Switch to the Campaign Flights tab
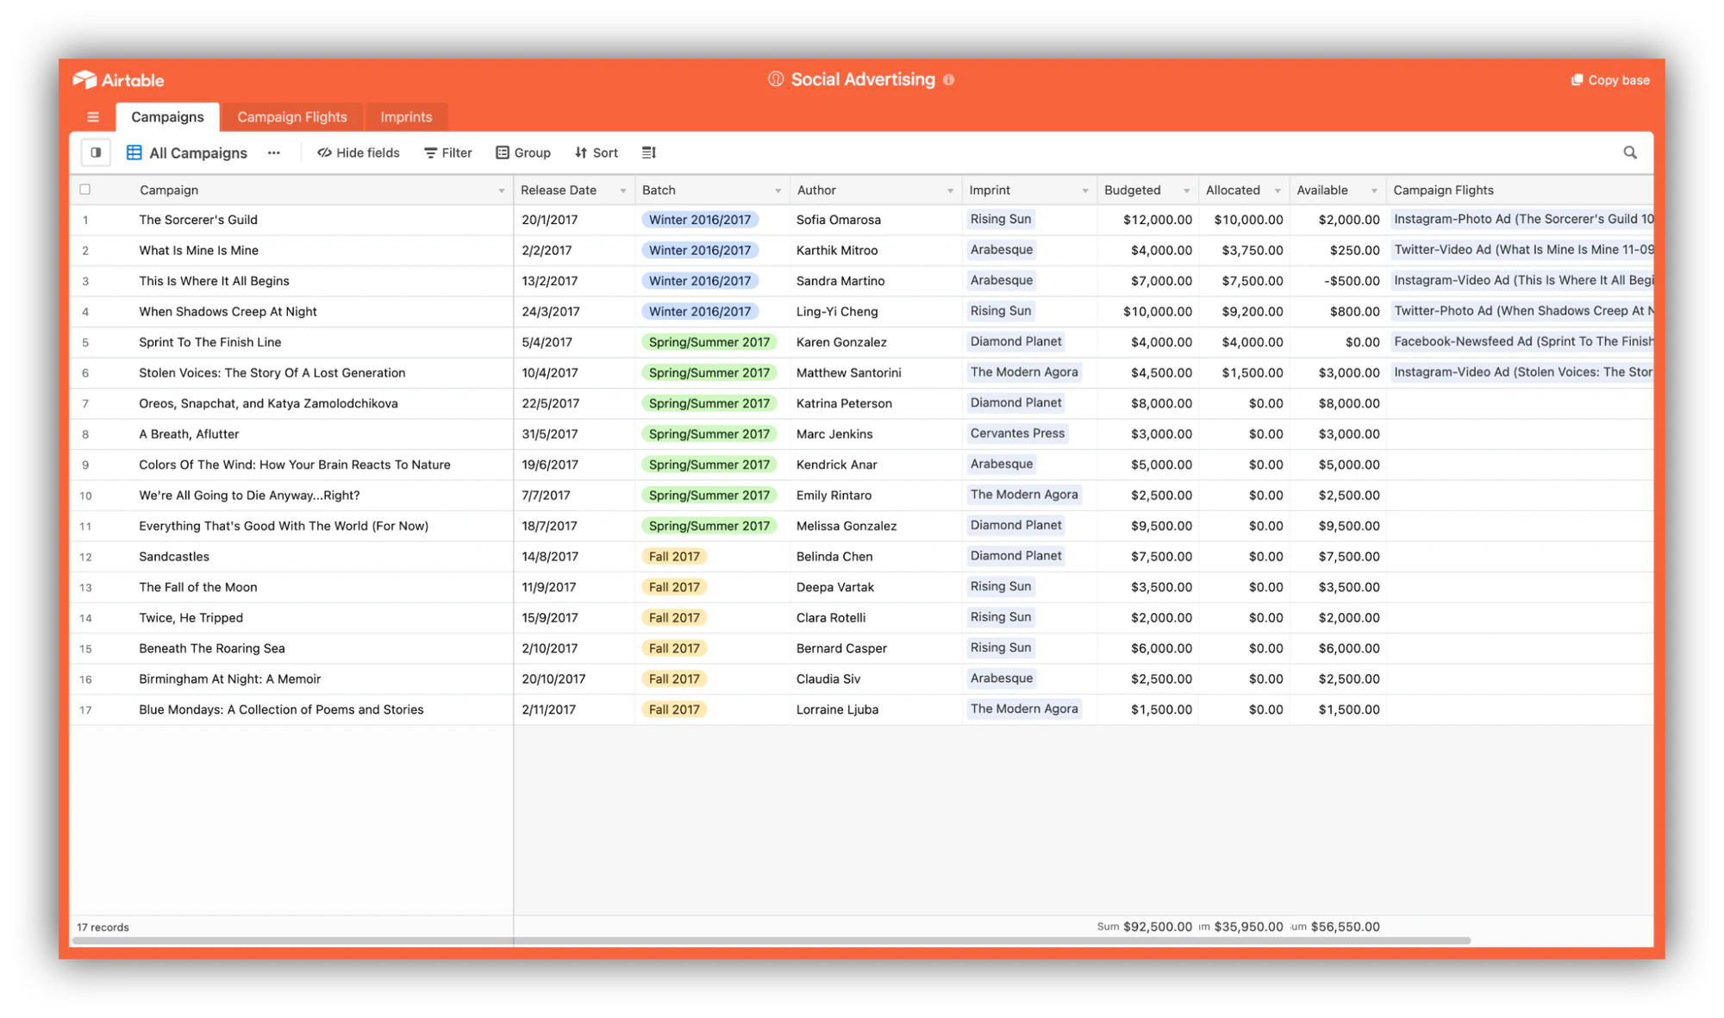 tap(292, 117)
